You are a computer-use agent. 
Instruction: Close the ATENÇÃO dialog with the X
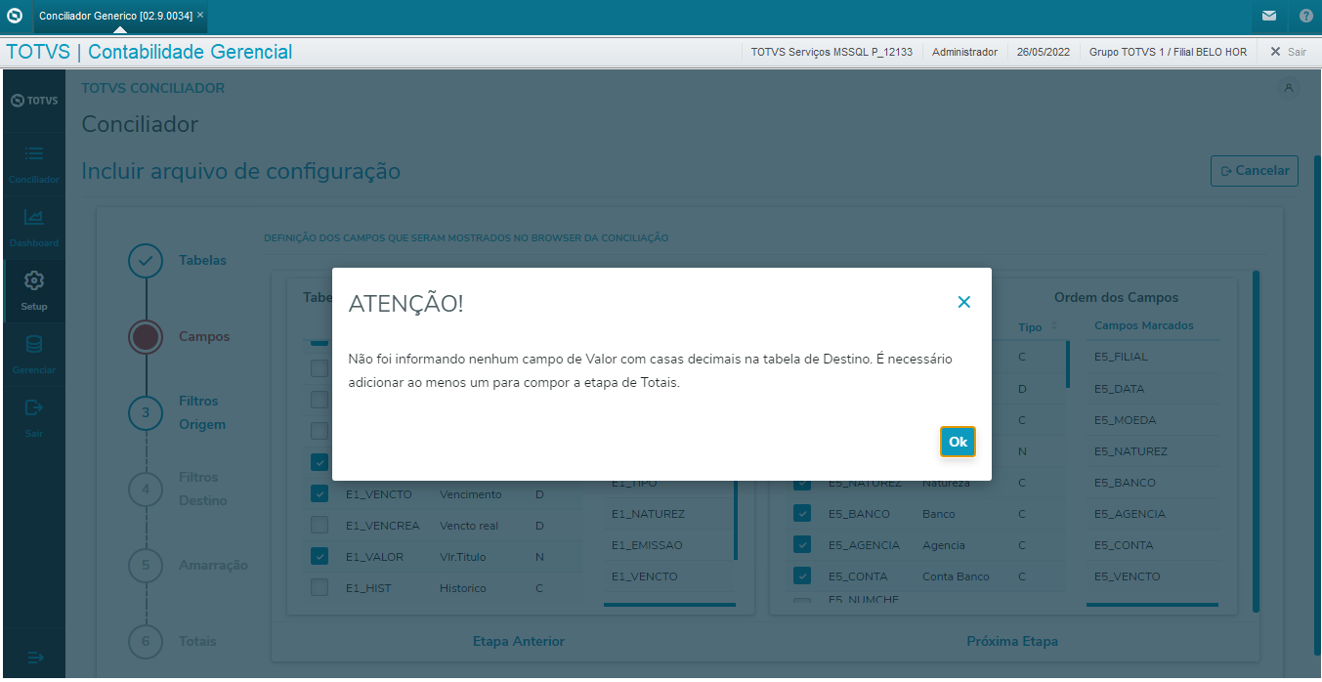point(963,302)
